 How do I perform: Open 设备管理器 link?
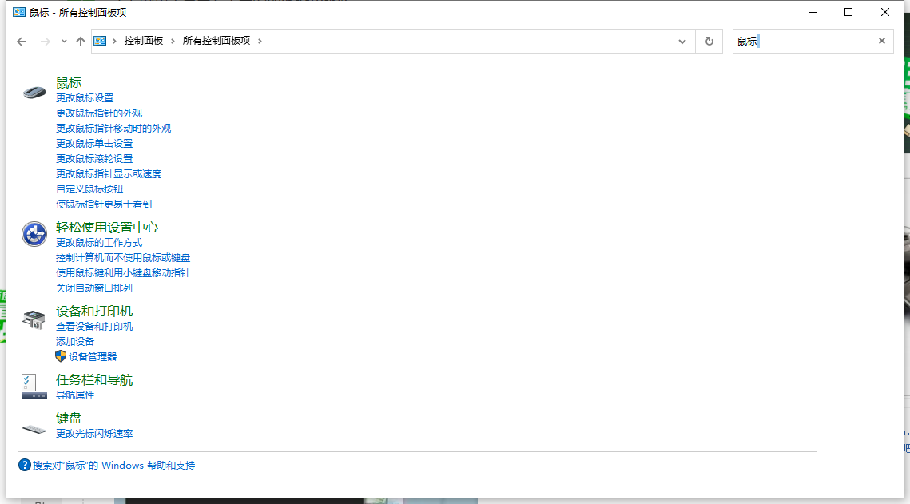[x=93, y=356]
